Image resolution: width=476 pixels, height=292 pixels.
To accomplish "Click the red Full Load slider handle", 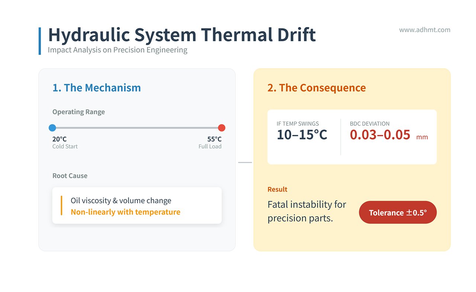I will pos(222,128).
